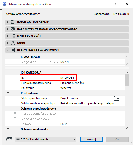Collapse the ID i KATEGORIA group
Image resolution: width=133 pixels, height=145 pixels.
[x=8, y=72]
